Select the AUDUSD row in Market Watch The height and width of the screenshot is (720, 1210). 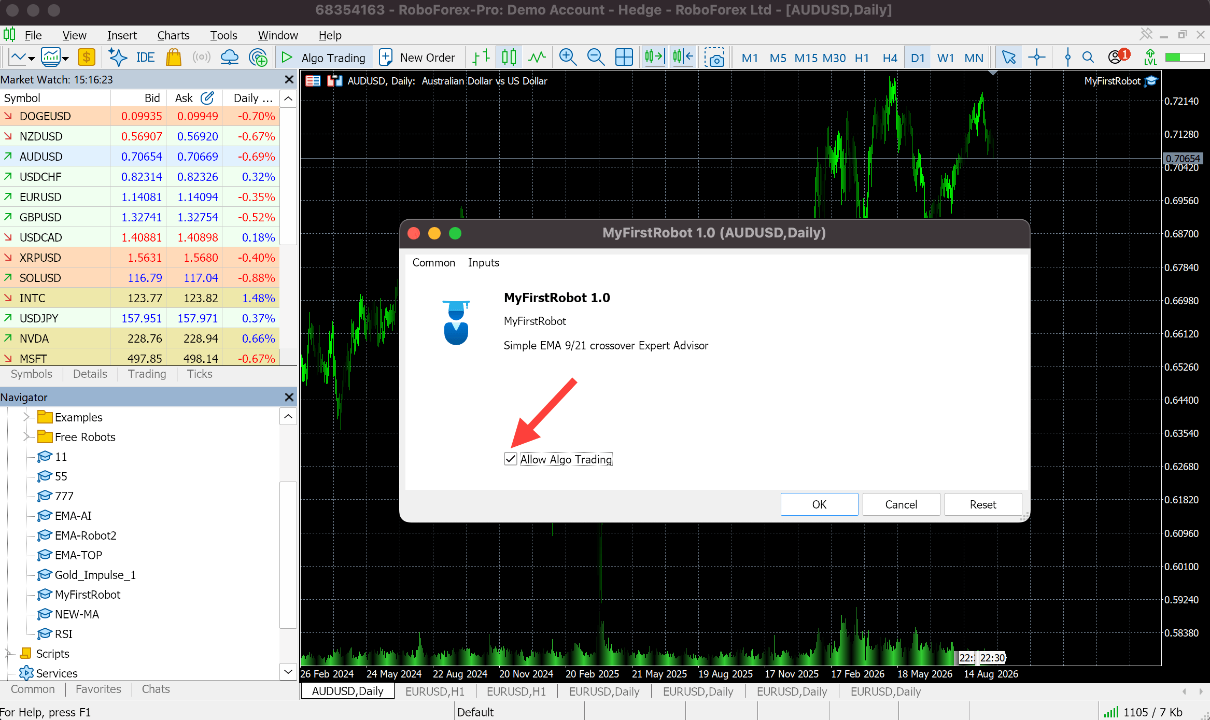point(140,156)
